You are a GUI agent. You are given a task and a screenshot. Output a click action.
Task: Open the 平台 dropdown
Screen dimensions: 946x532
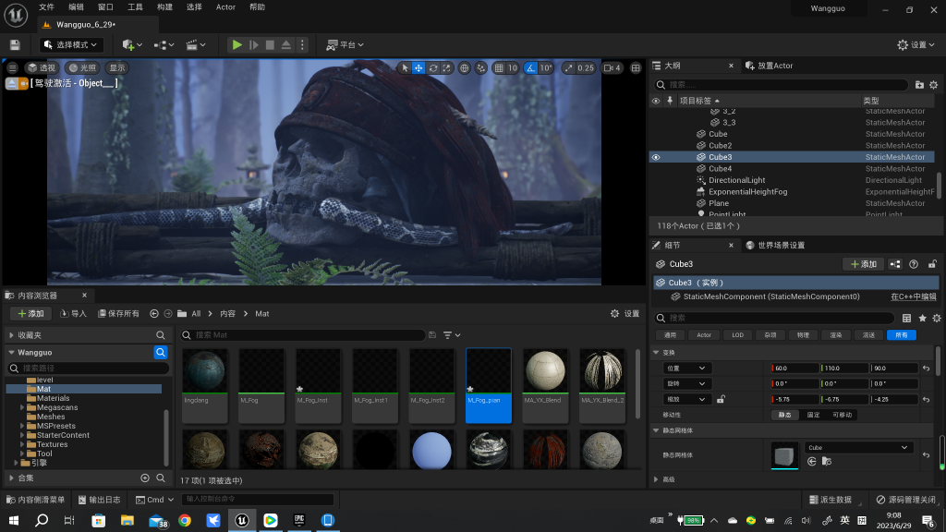point(346,44)
